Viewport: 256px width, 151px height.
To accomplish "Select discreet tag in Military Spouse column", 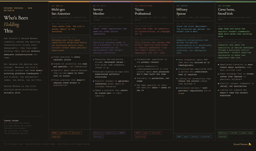I will point(207,136).
